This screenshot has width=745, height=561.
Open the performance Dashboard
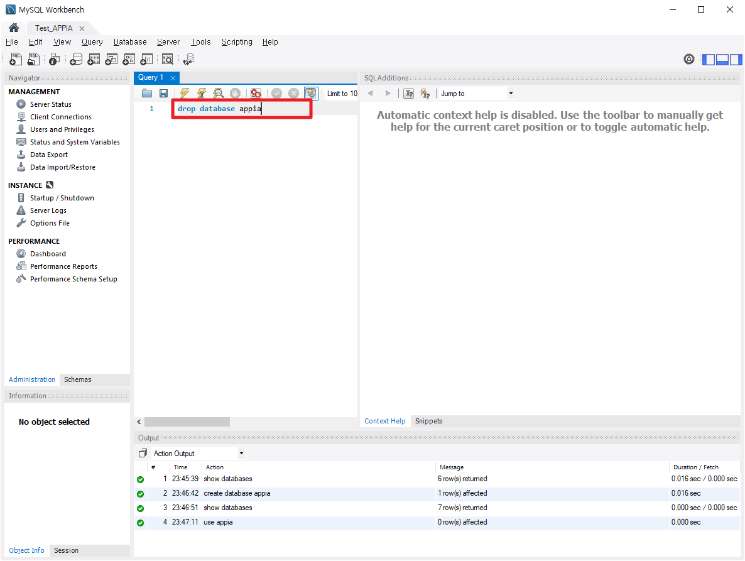click(48, 254)
